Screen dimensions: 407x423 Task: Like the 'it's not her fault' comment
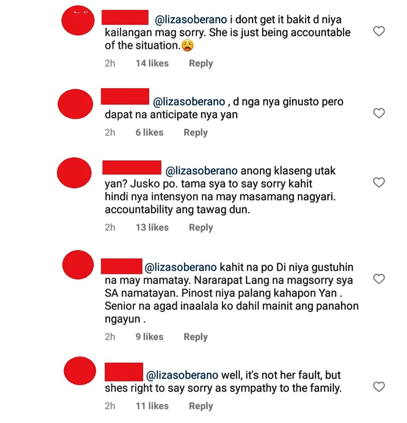point(379,387)
